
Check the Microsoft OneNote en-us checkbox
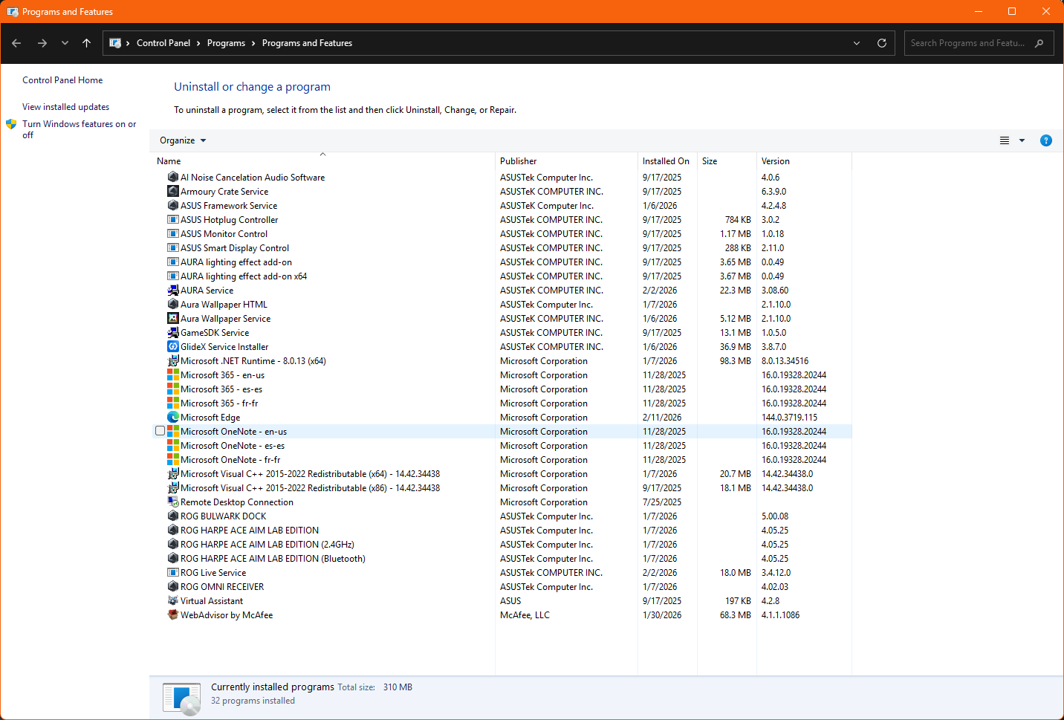pos(160,431)
